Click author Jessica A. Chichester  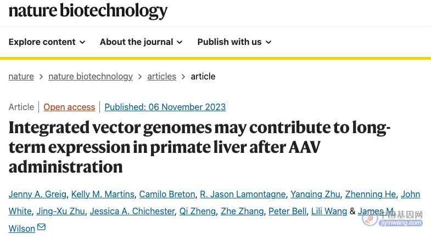pyautogui.click(x=132, y=211)
